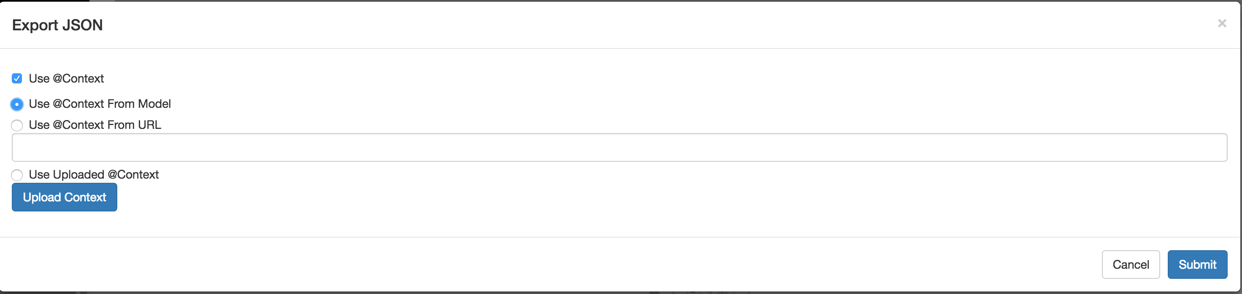Image resolution: width=1242 pixels, height=294 pixels.
Task: Enable the Use Uploaded @Context radio option
Action: (x=17, y=175)
